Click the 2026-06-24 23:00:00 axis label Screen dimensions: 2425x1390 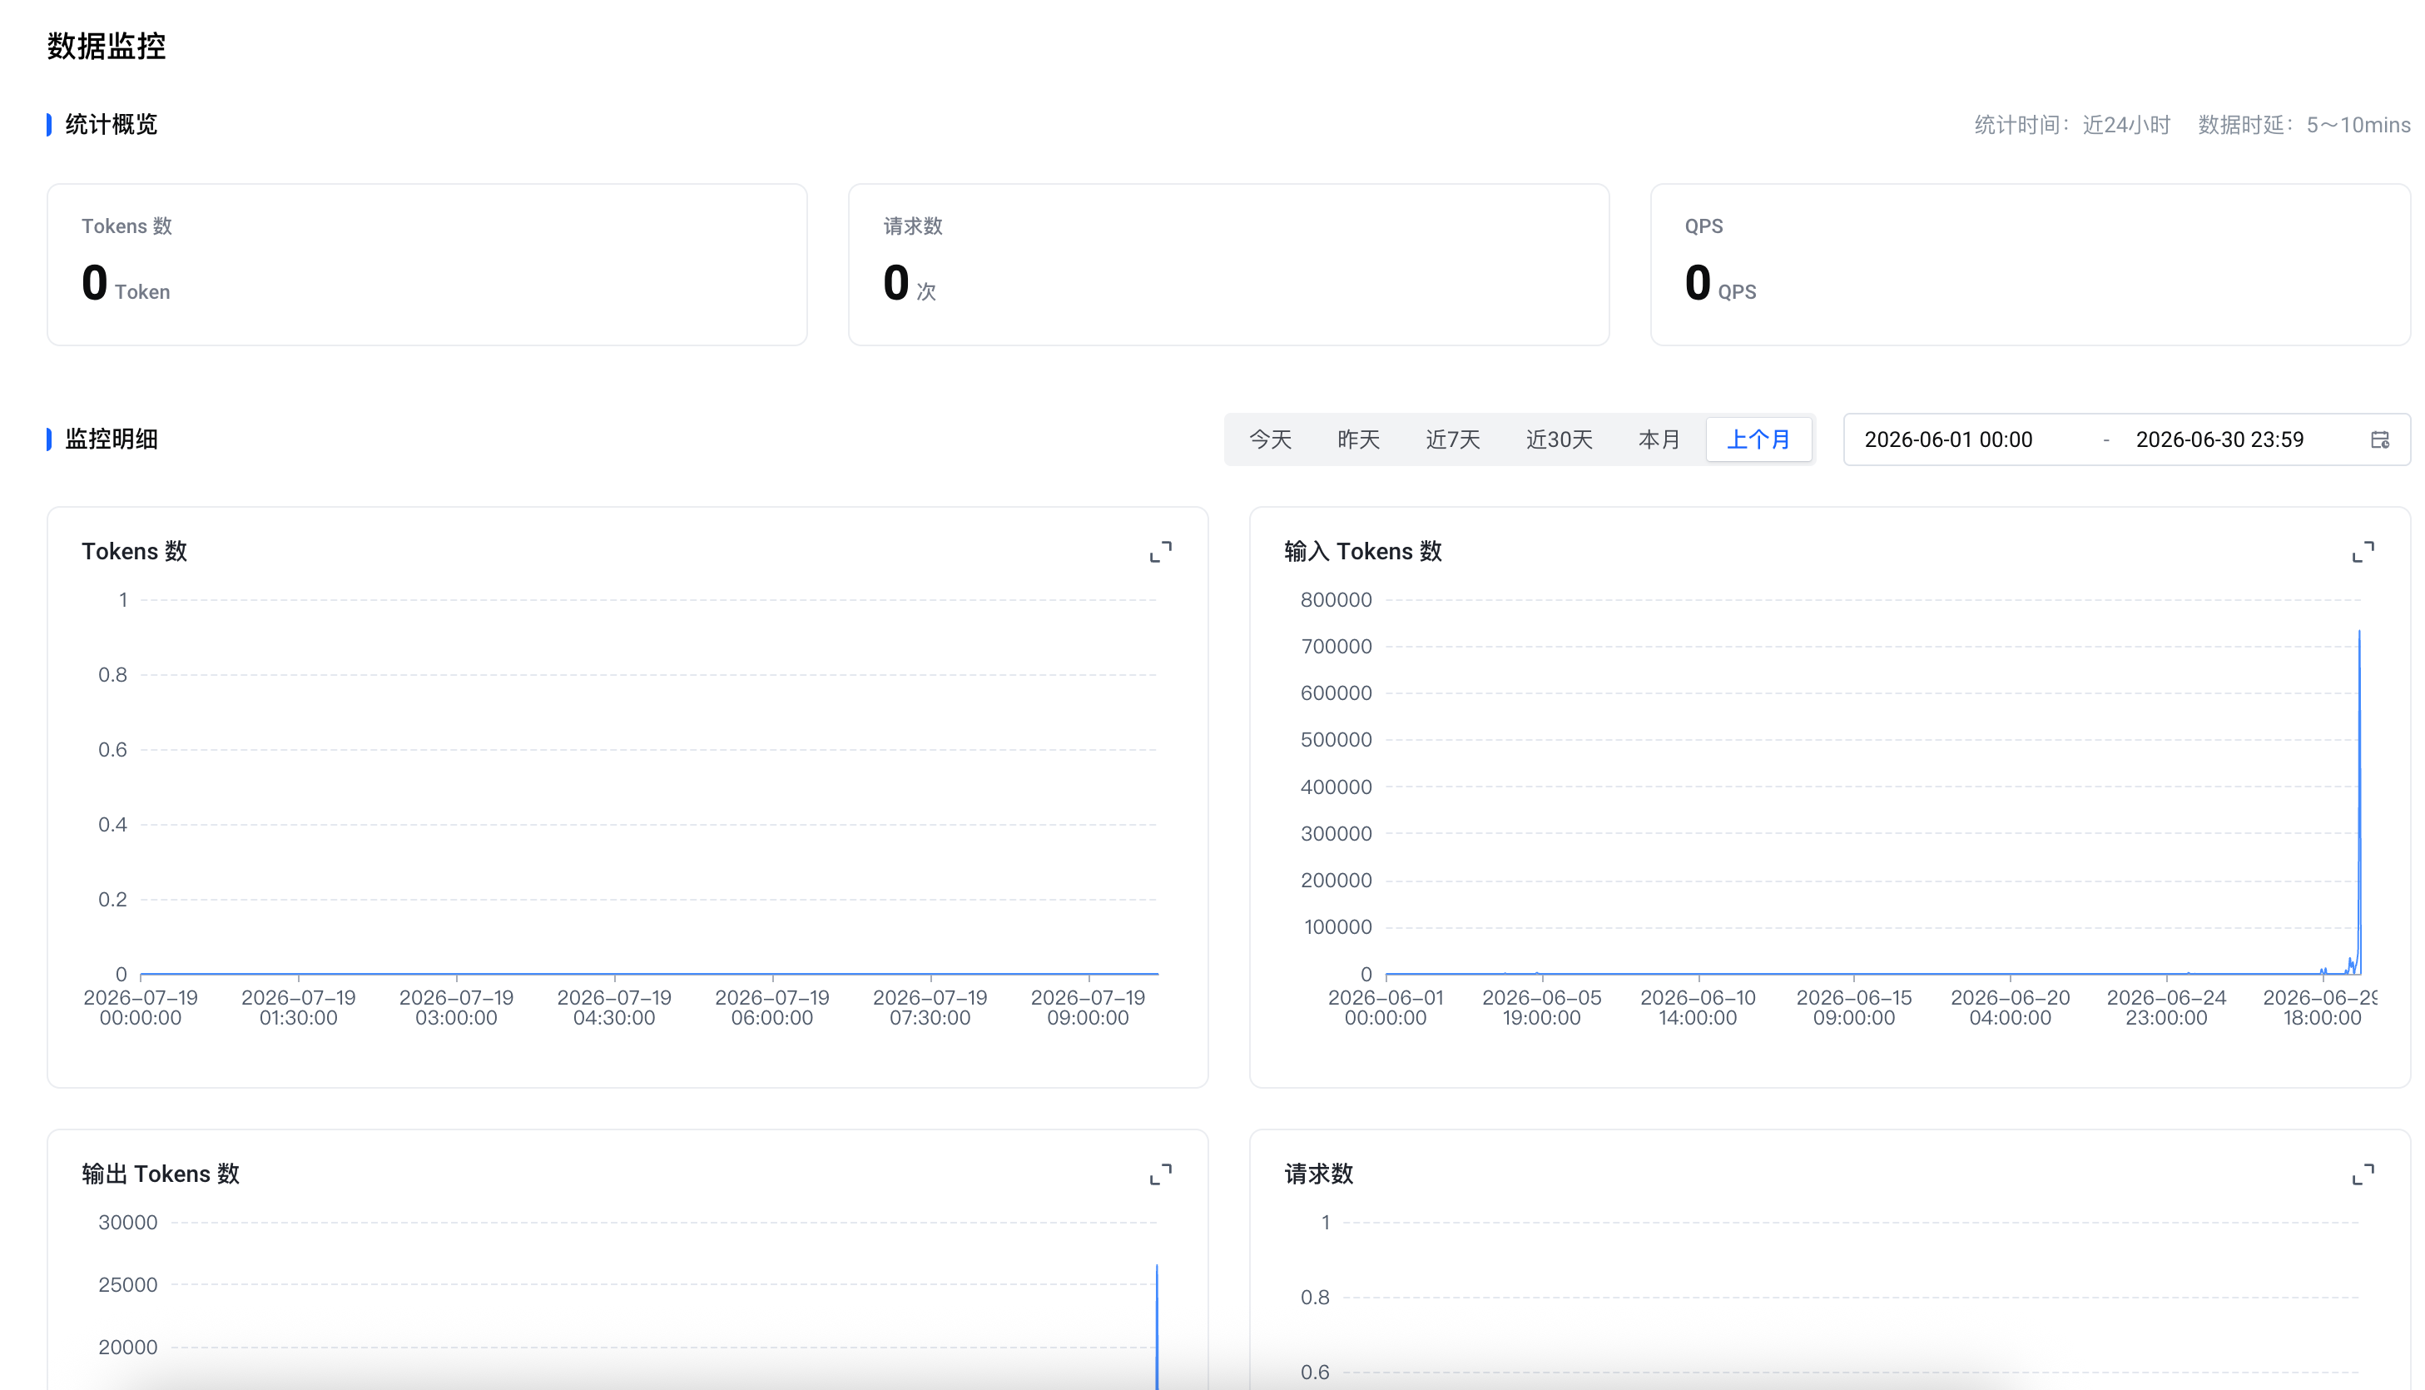(x=2165, y=1007)
